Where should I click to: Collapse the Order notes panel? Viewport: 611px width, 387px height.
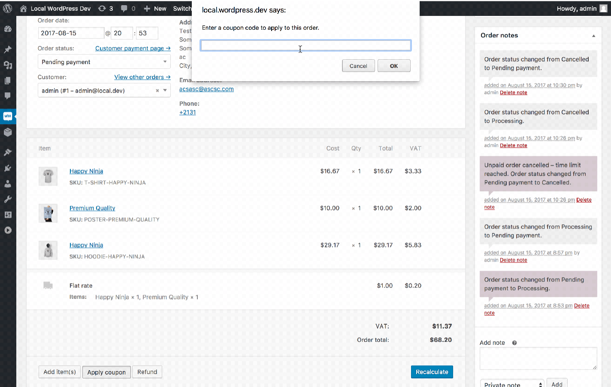593,36
